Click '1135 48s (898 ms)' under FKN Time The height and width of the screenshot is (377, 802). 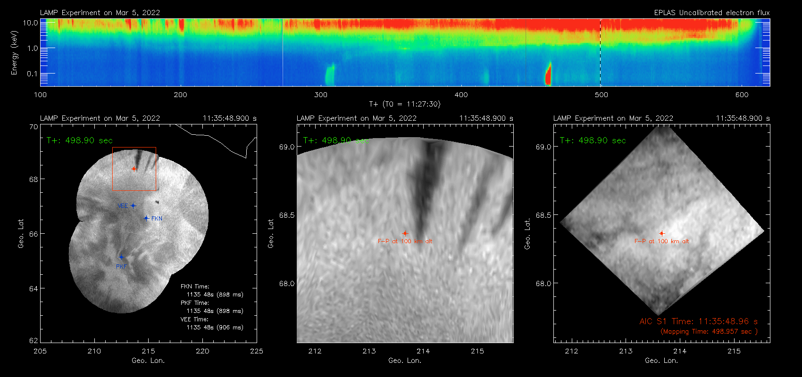[x=215, y=295]
